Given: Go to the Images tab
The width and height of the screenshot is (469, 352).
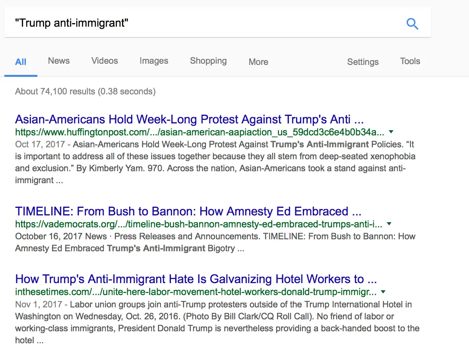Looking at the screenshot, I should (x=154, y=61).
